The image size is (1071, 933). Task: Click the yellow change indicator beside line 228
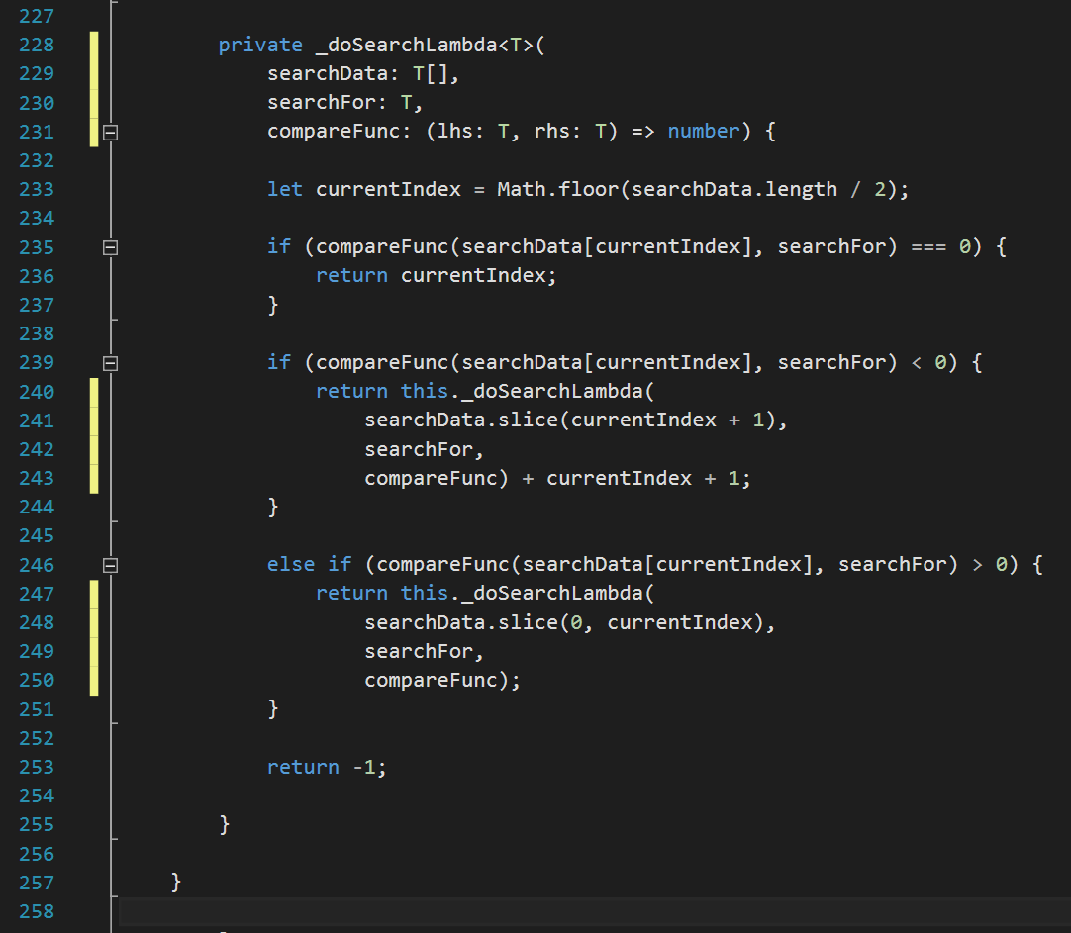(93, 45)
